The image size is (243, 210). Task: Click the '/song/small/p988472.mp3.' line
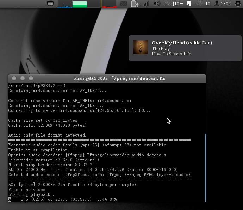[x=37, y=85]
